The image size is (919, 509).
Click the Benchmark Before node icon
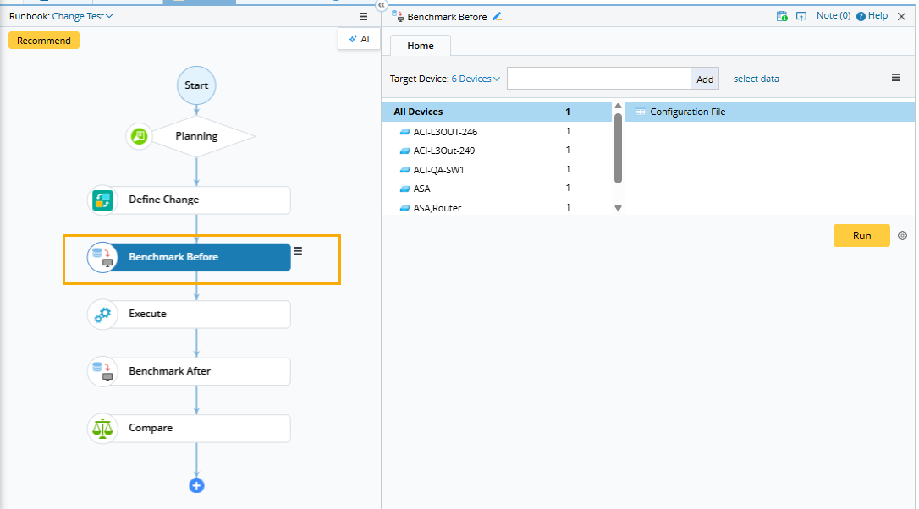click(102, 257)
